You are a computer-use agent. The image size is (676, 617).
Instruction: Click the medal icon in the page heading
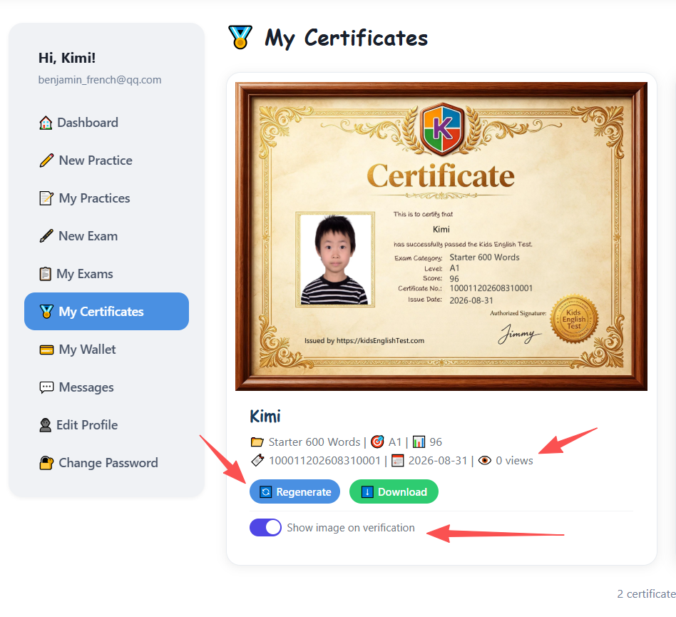(240, 38)
